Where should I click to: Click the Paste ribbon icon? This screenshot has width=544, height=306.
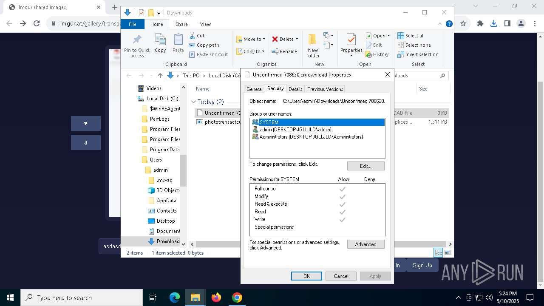(x=178, y=43)
